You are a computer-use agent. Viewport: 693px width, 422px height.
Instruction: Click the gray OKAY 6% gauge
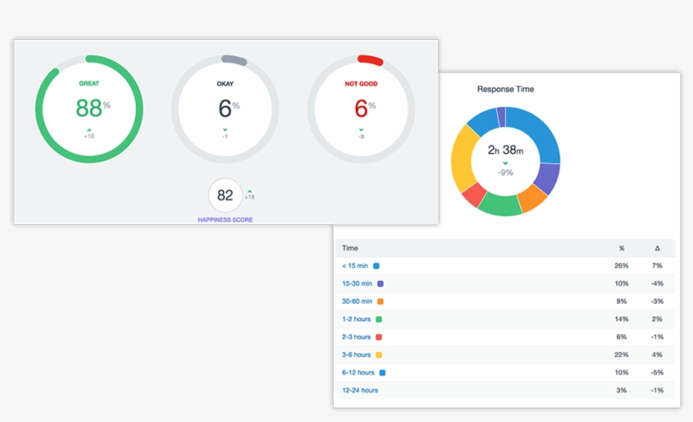pyautogui.click(x=224, y=109)
